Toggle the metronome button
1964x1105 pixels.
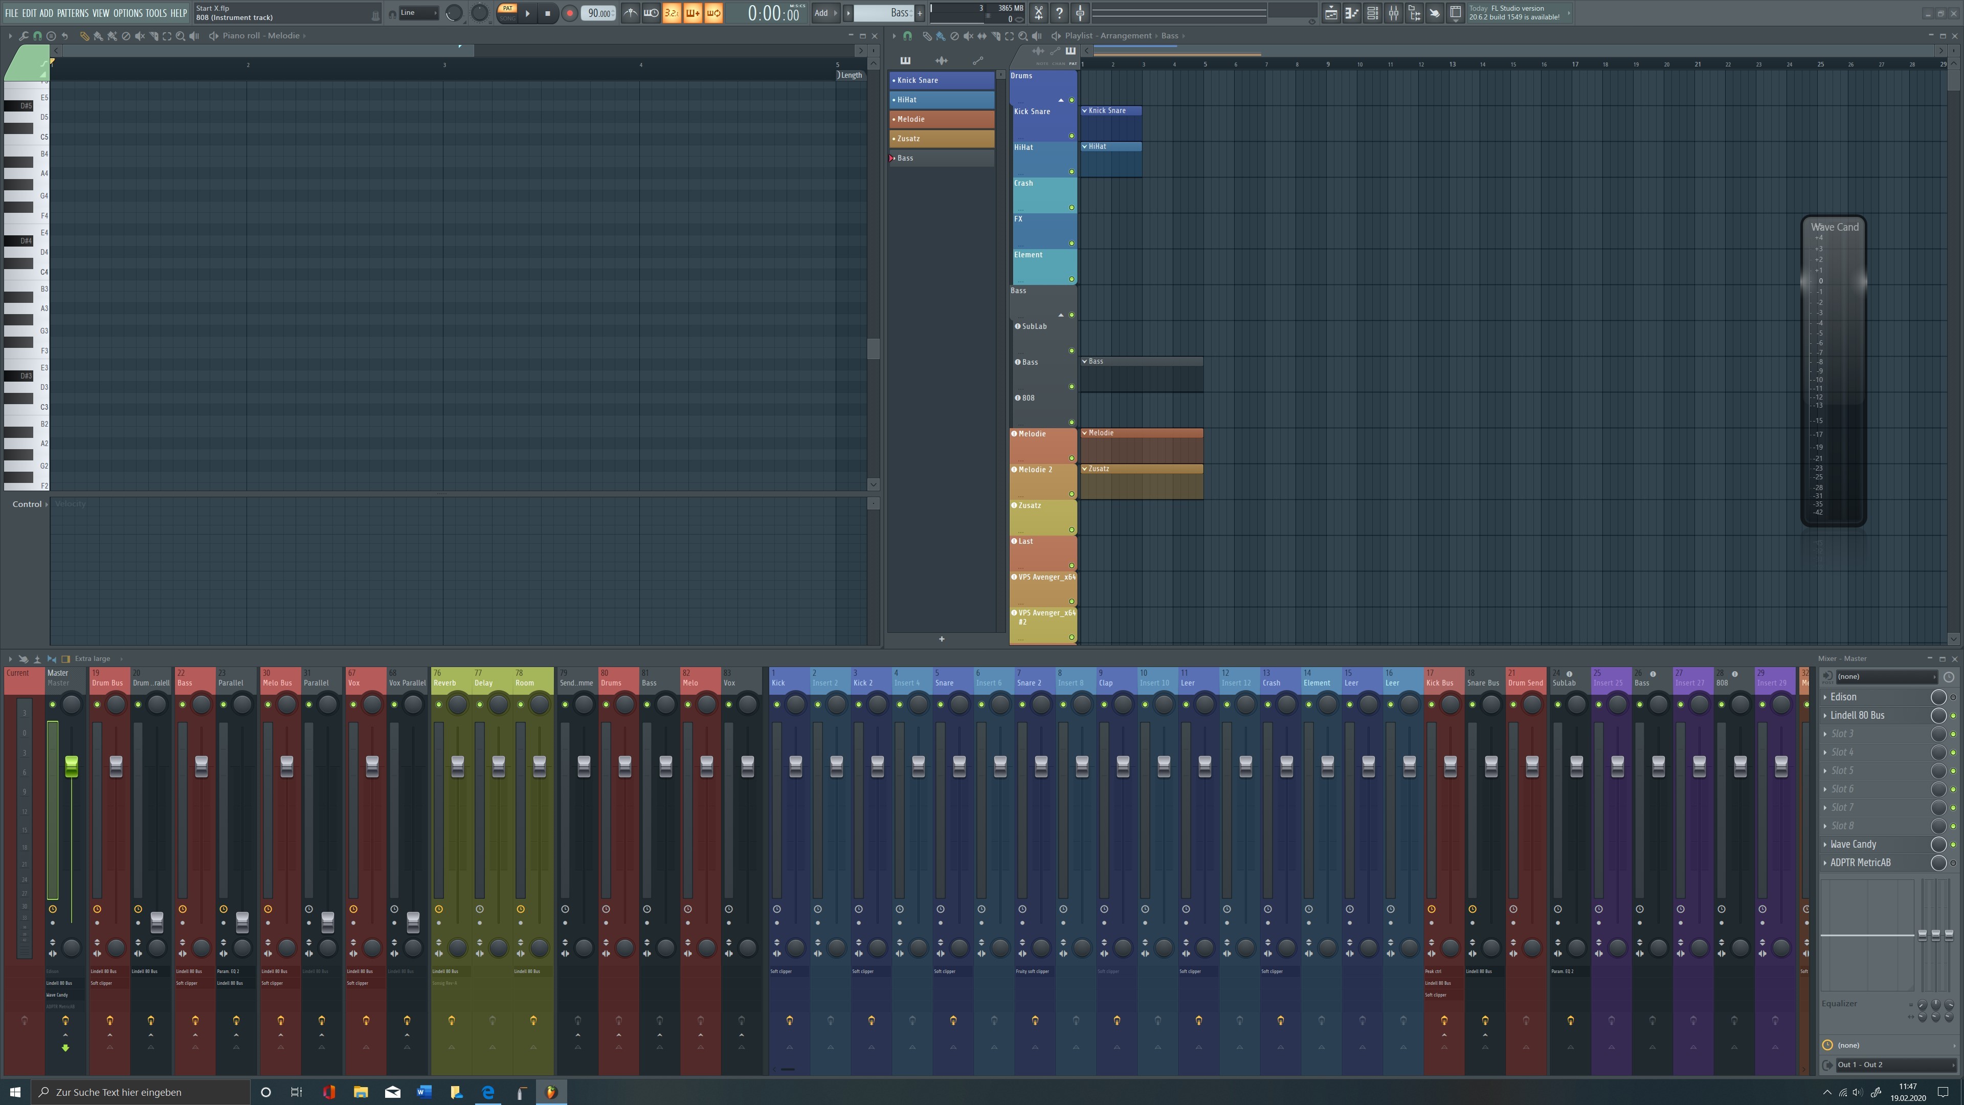pyautogui.click(x=630, y=13)
